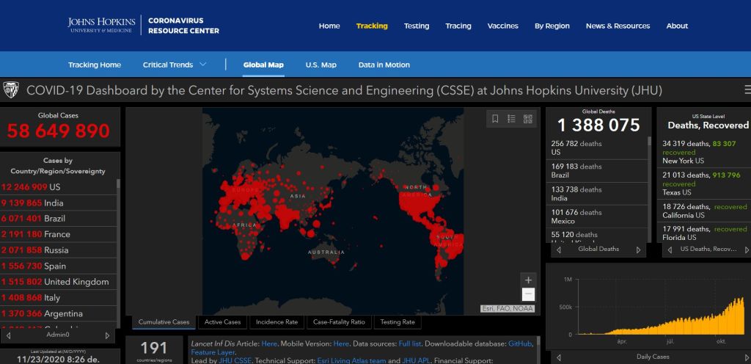Viewport: 751px width, 364px height.
Task: Select the Russia row in cases list
Action: tap(58, 250)
